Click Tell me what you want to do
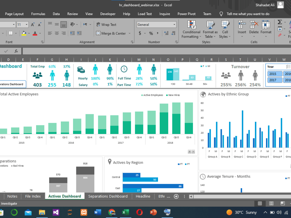This screenshot has height=218, width=291. [x=247, y=14]
